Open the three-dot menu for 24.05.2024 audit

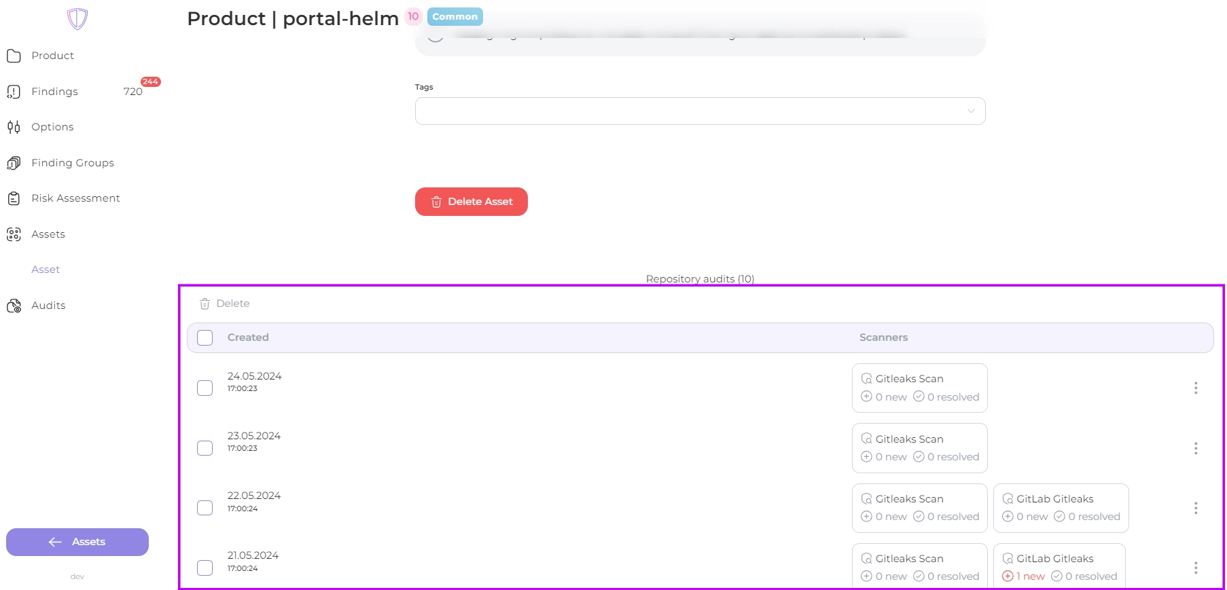[x=1195, y=388]
